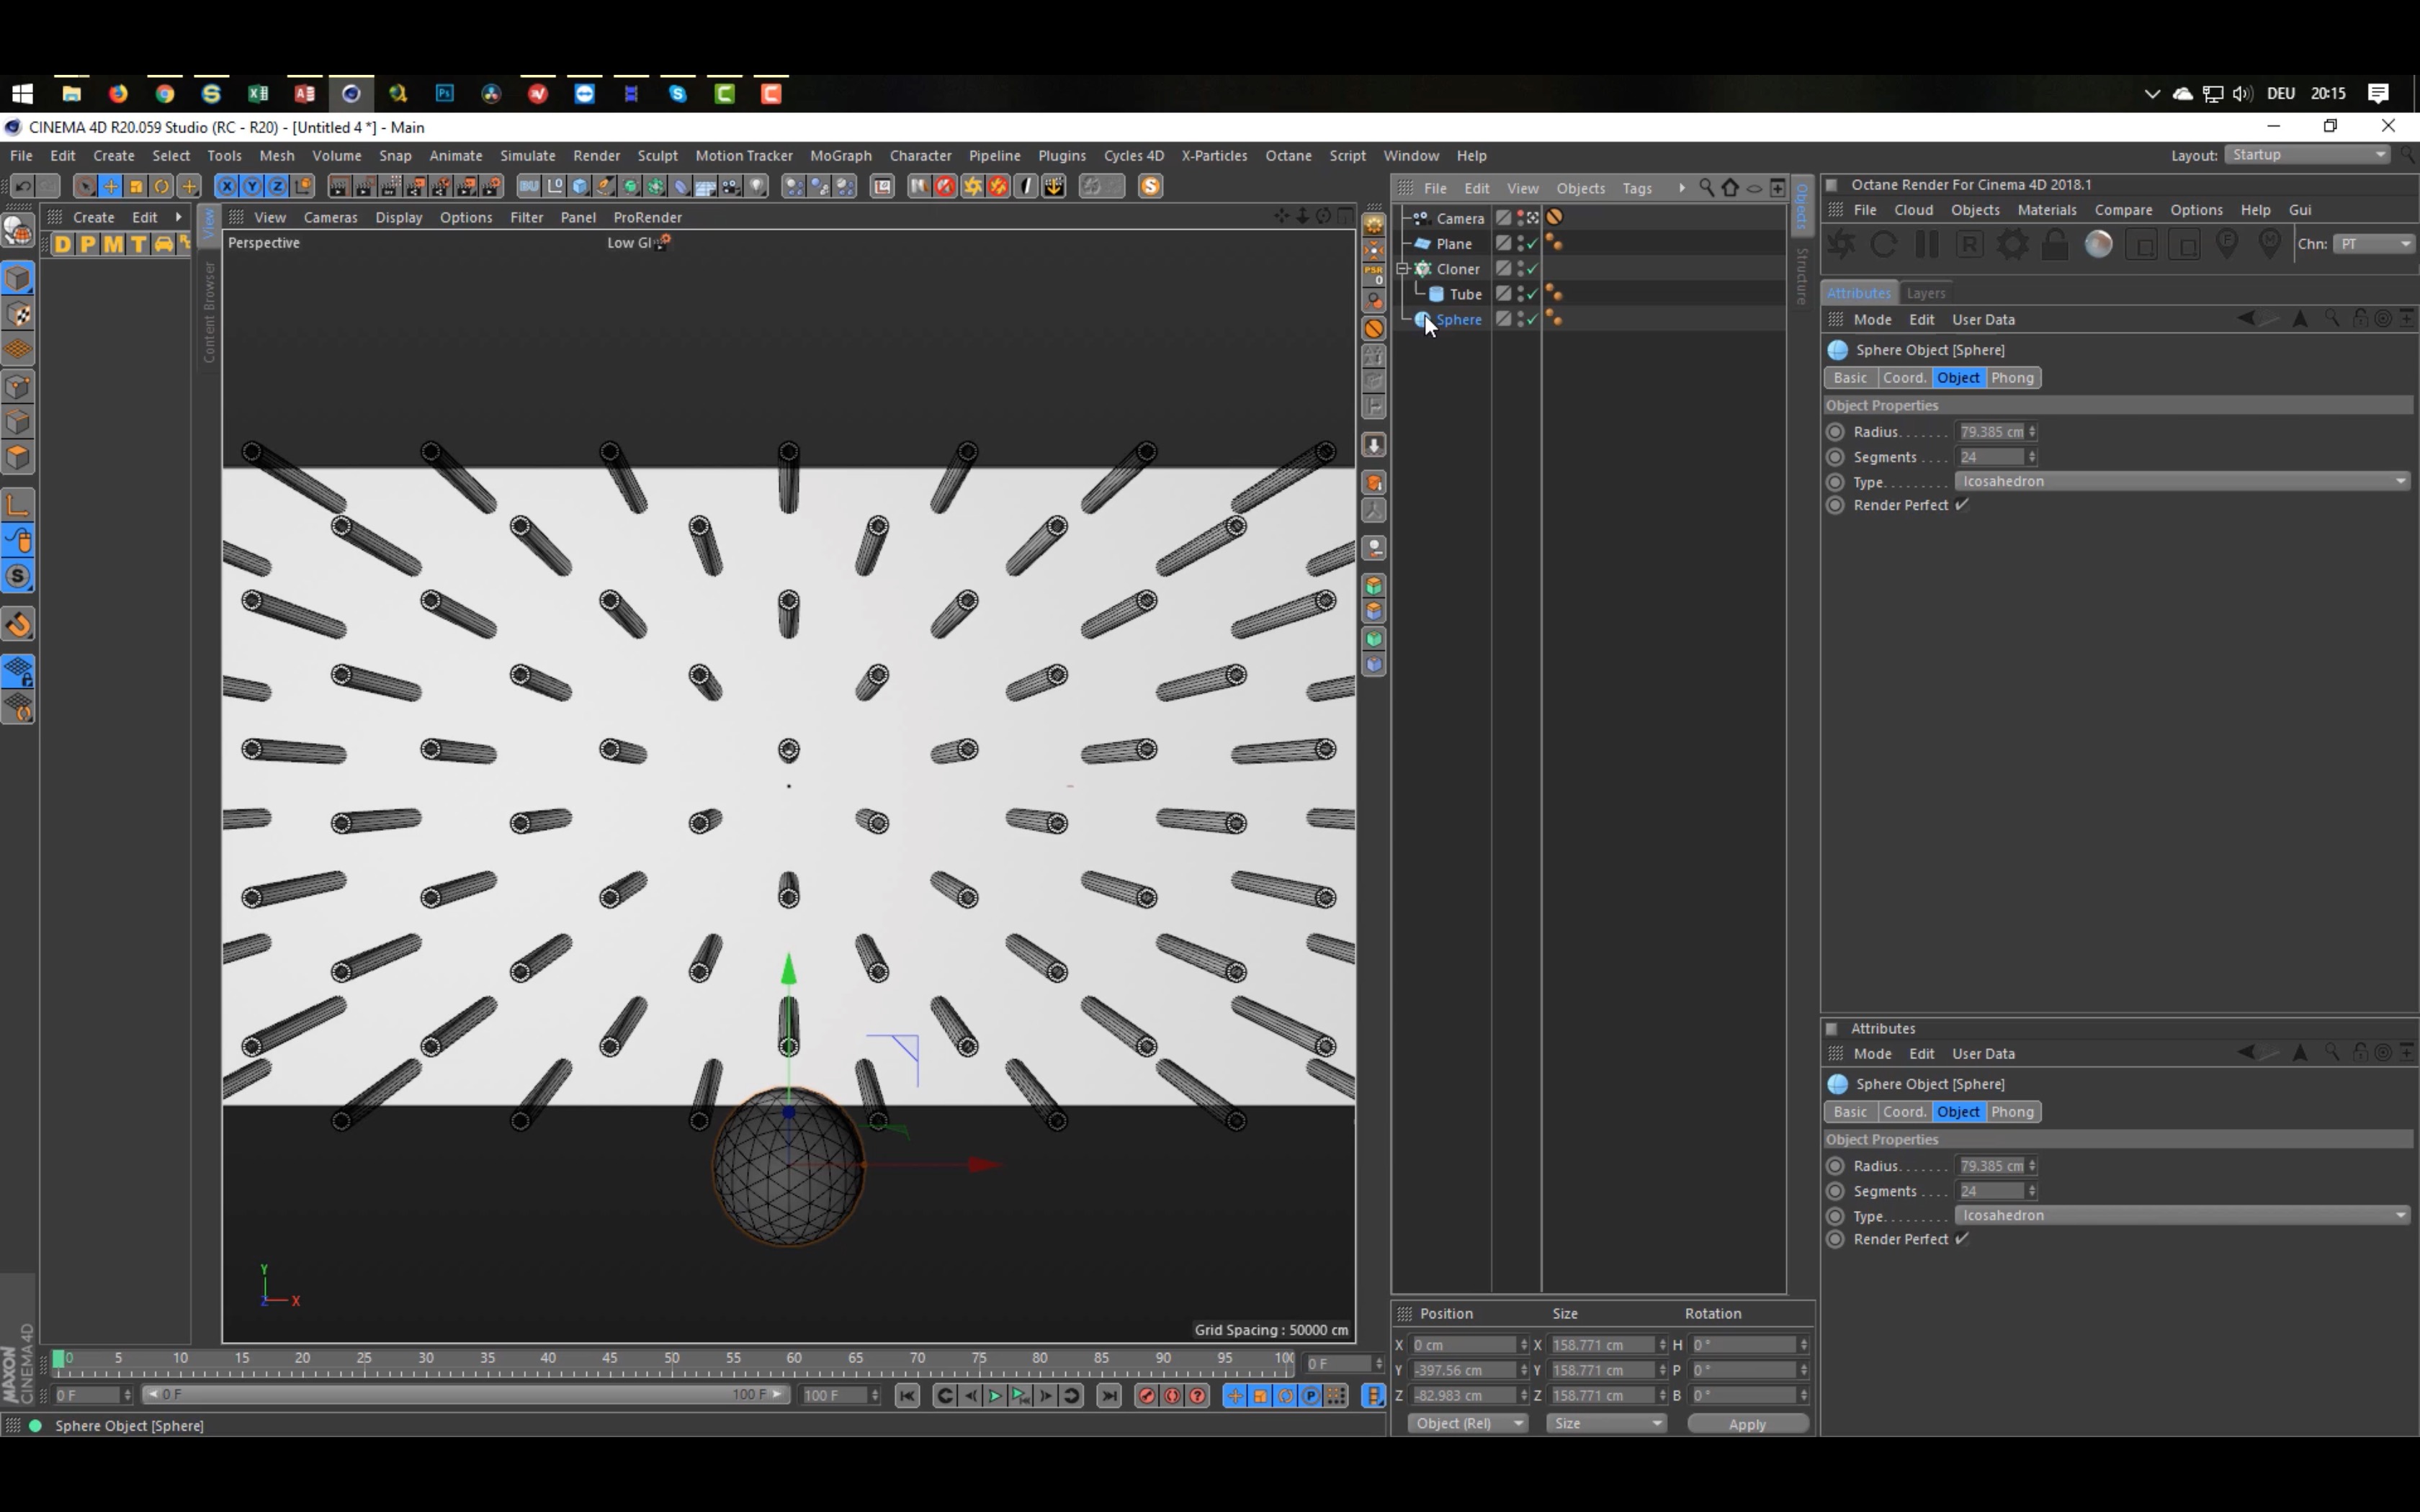The image size is (2420, 1512).
Task: Select the Move tool in top toolbar
Action: [x=110, y=186]
